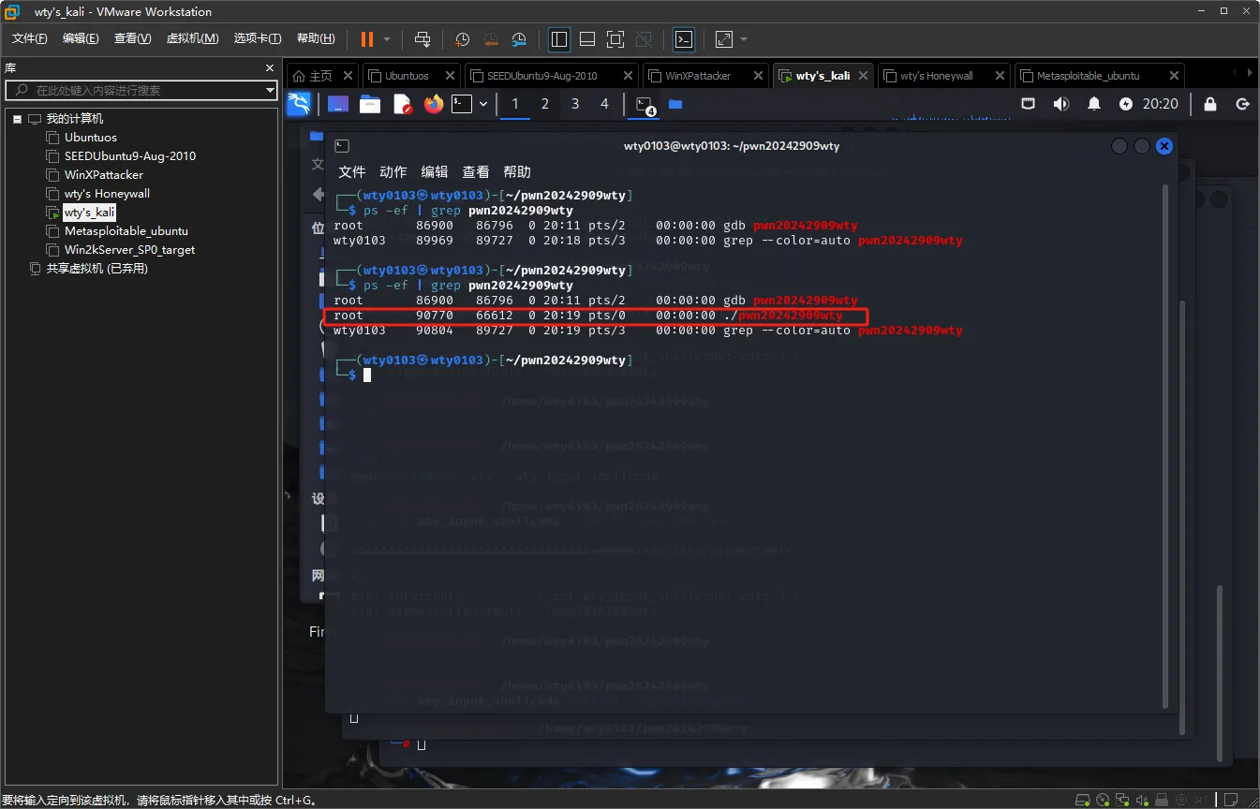The height and width of the screenshot is (809, 1260).
Task: Open the 查看(V) menu in VMware
Action: pos(132,38)
